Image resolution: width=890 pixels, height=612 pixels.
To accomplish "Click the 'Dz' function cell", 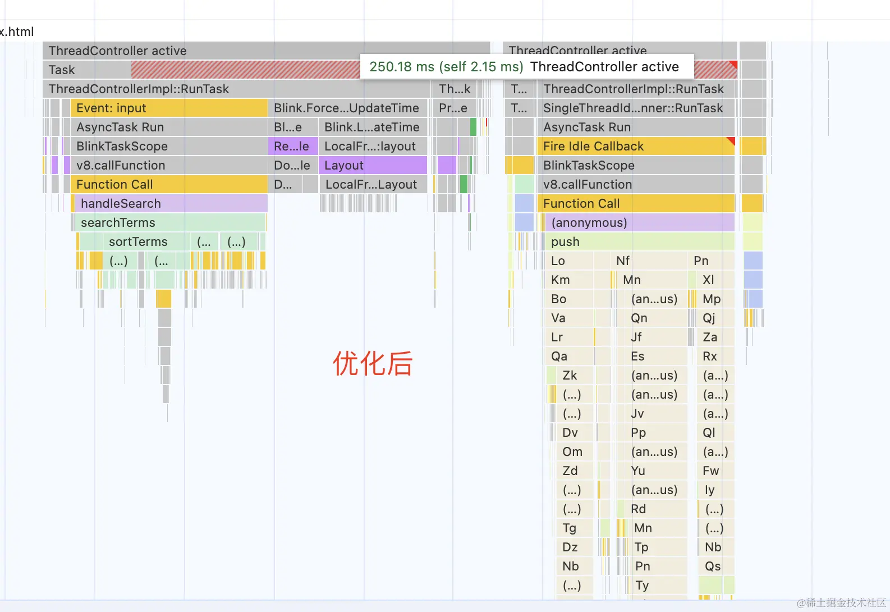I will (x=575, y=547).
